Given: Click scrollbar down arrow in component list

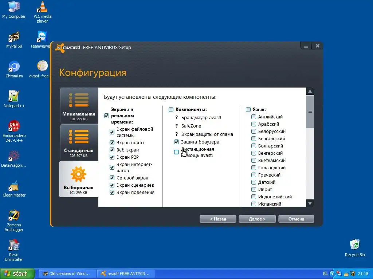Looking at the screenshot, I should point(310,203).
